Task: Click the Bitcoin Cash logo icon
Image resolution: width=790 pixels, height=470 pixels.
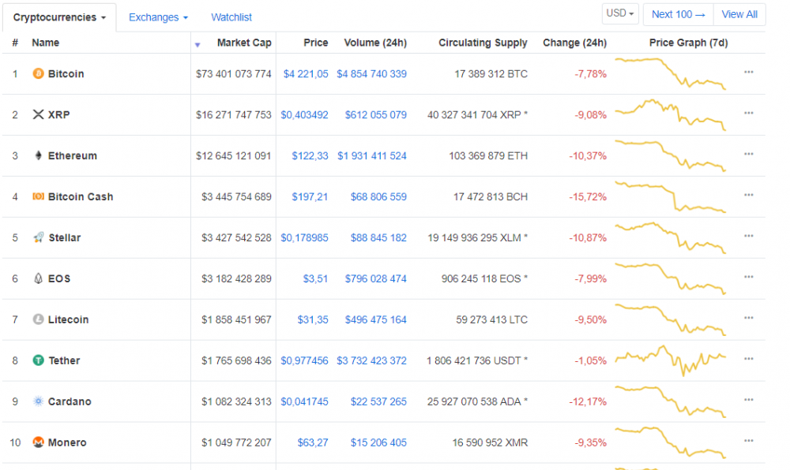Action: click(38, 196)
